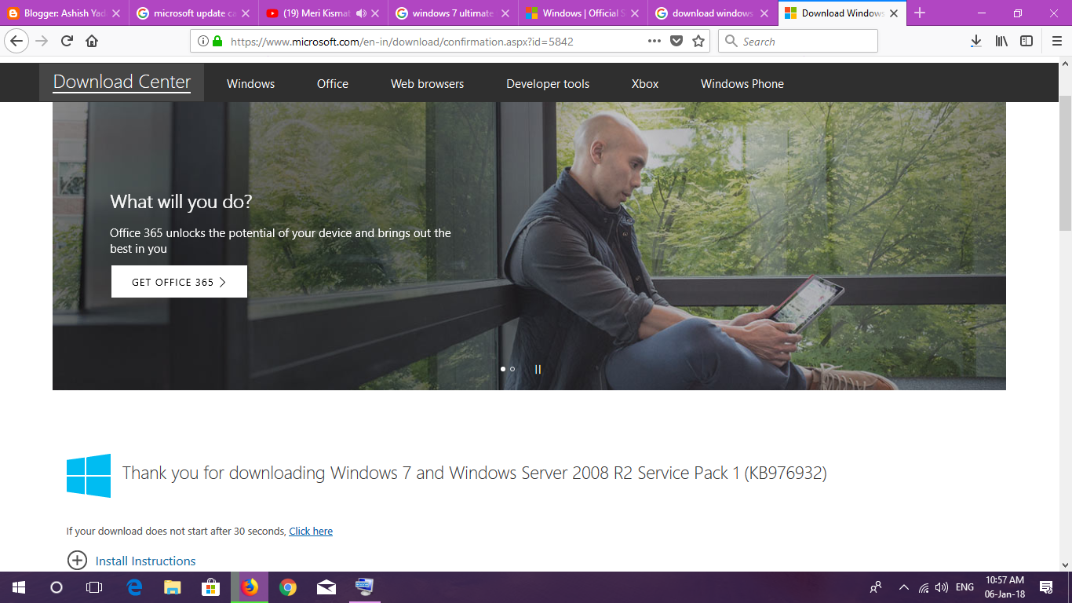Mute the Meri Kismat YouTube tab
1072x603 pixels.
pos(361,13)
